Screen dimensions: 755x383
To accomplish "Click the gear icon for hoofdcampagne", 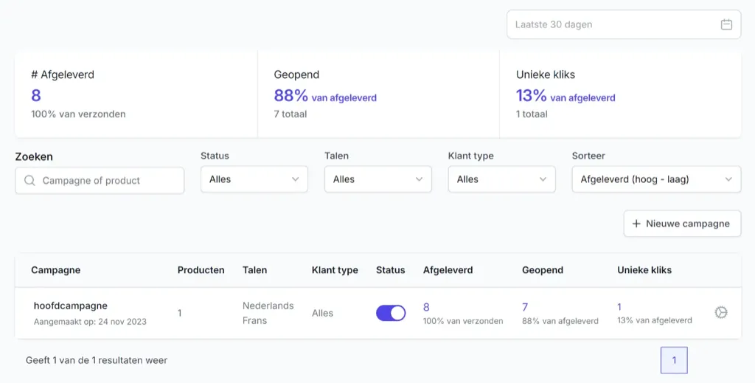I will tap(721, 312).
